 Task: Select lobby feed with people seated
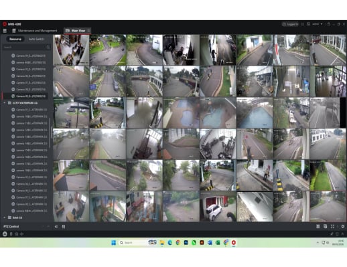[x=71, y=50]
